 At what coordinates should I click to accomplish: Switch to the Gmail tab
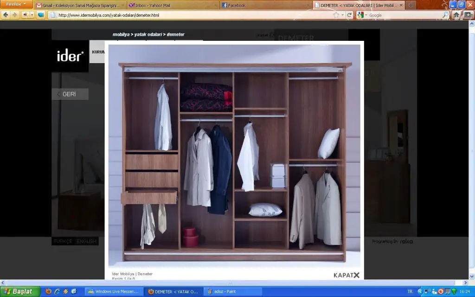(x=80, y=6)
